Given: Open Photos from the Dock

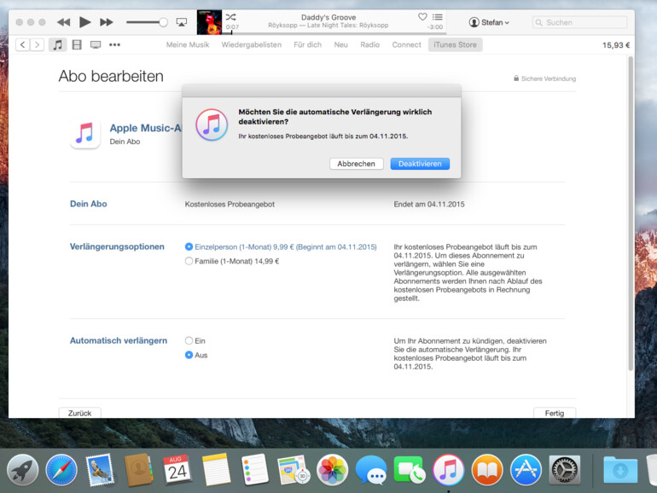Looking at the screenshot, I should click(332, 469).
